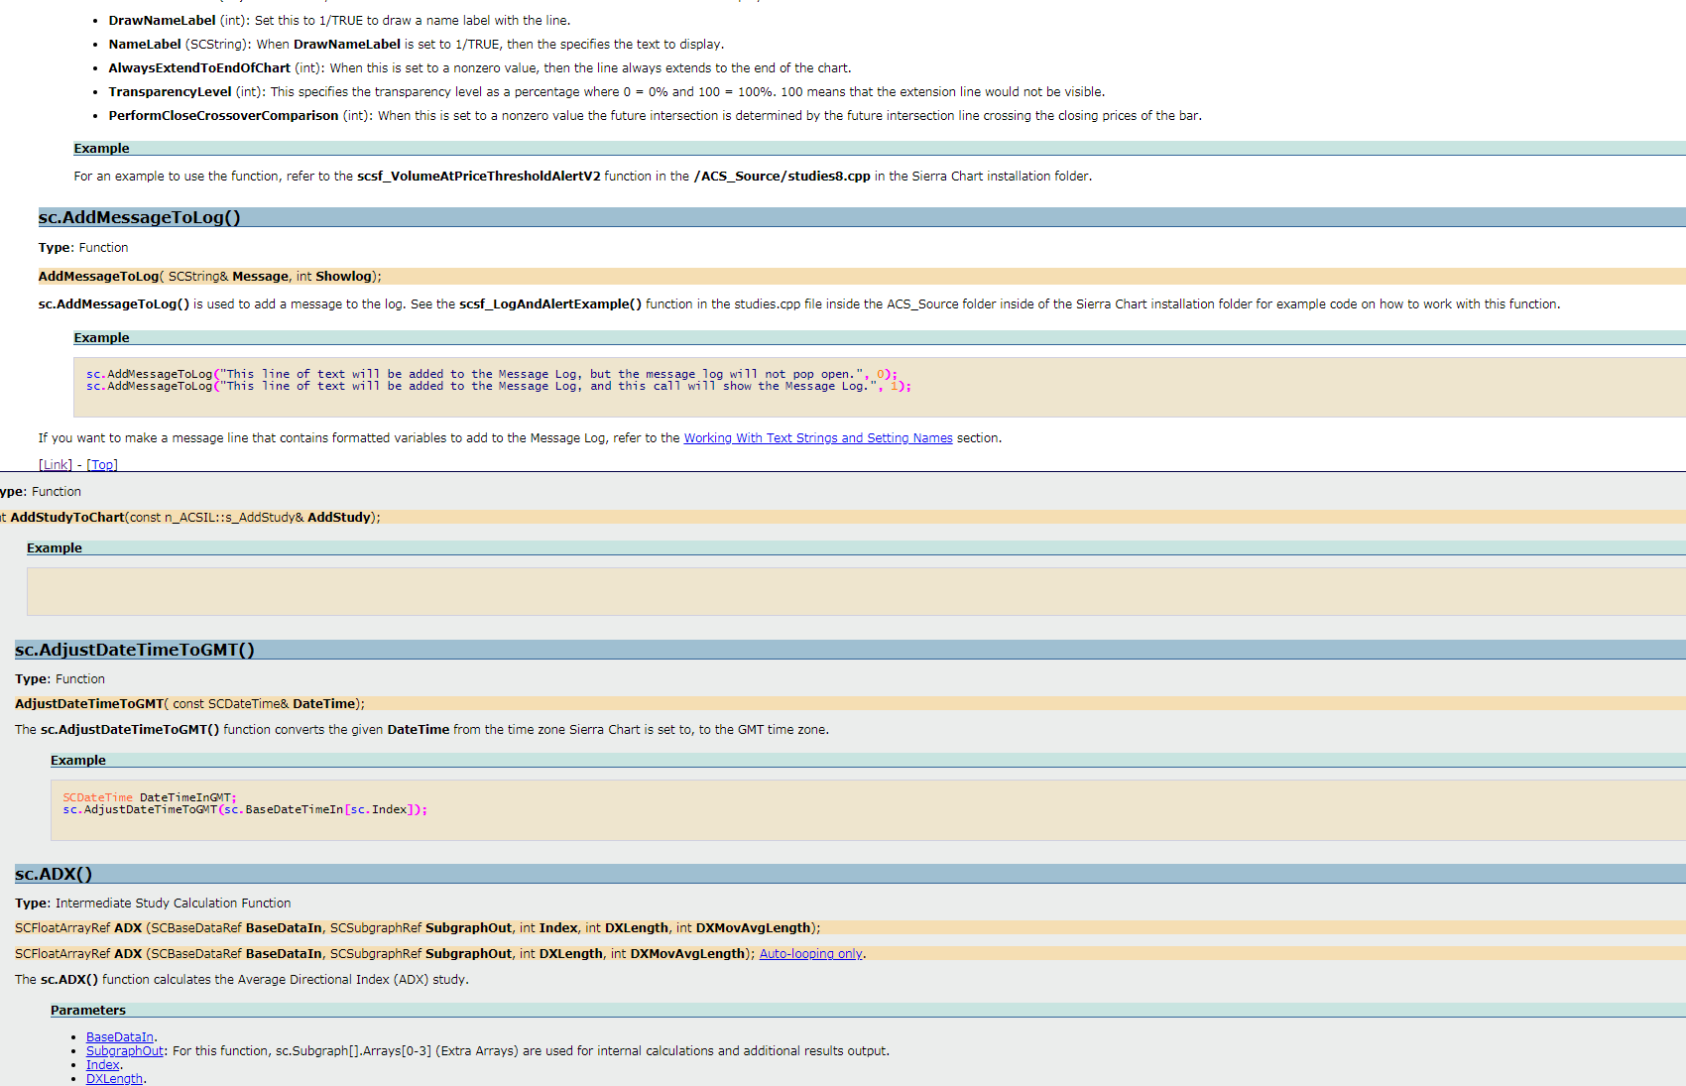
Task: Open the Index parameter link
Action: click(x=103, y=1065)
